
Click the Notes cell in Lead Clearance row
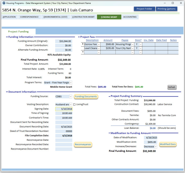point(173,48)
